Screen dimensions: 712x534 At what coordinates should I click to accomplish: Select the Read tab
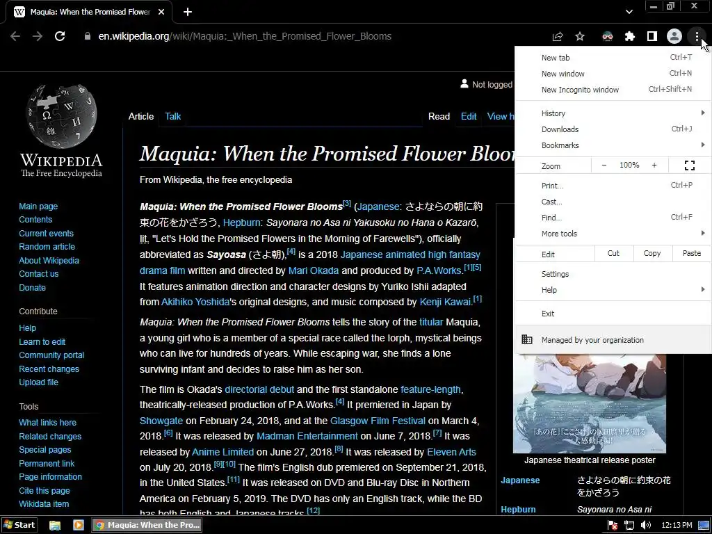pyautogui.click(x=439, y=116)
